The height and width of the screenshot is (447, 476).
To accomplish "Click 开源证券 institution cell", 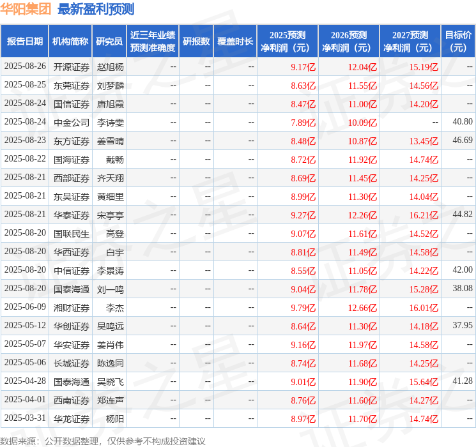I will (x=72, y=67).
